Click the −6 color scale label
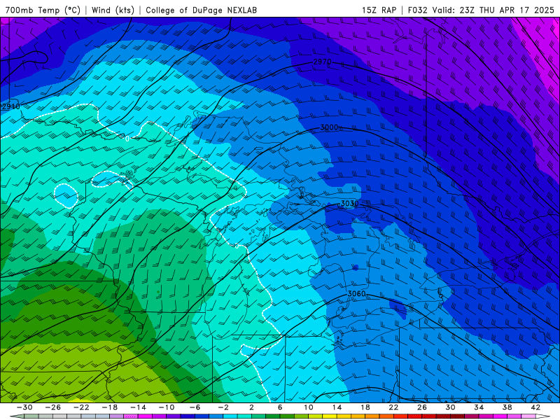Screen dimensions: 560x420 [195, 407]
